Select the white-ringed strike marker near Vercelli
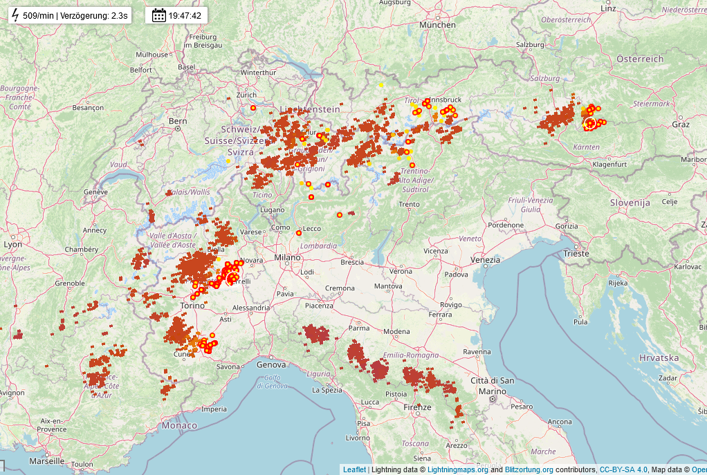This screenshot has height=475, width=707. [x=232, y=278]
